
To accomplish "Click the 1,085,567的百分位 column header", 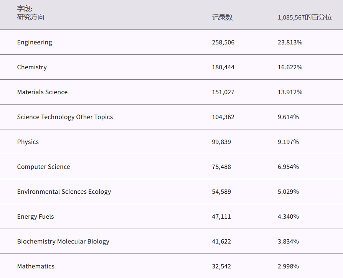I will click(x=305, y=18).
